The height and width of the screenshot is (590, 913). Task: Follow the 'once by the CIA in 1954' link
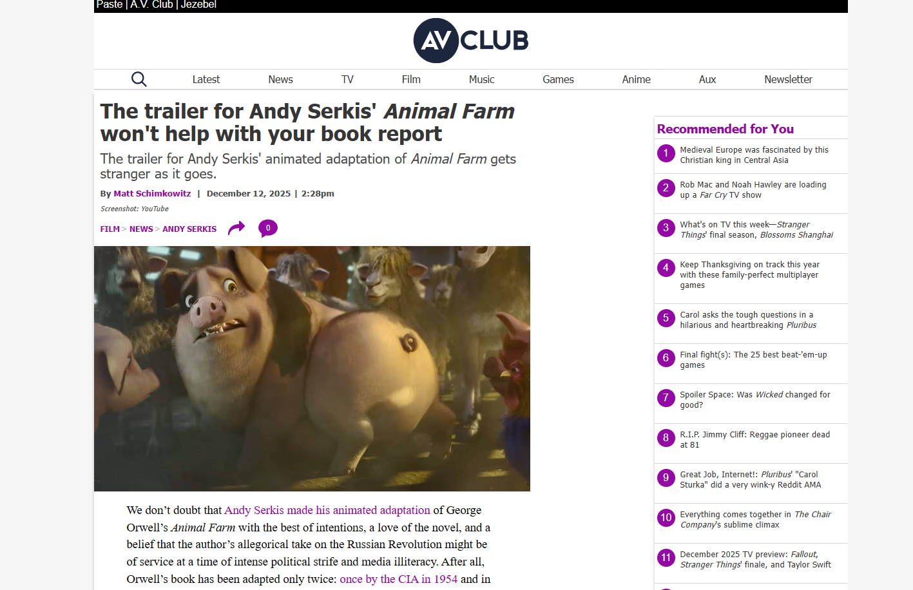(x=399, y=579)
